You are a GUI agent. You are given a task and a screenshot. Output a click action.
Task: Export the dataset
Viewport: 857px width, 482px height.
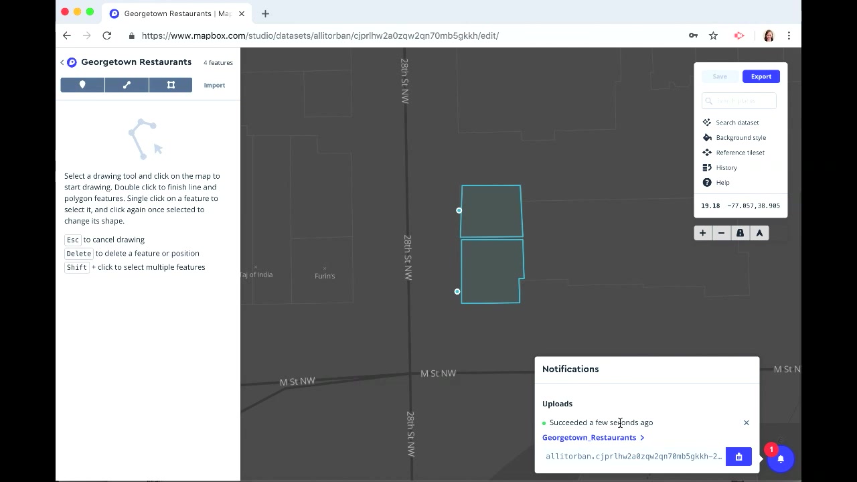click(x=761, y=76)
